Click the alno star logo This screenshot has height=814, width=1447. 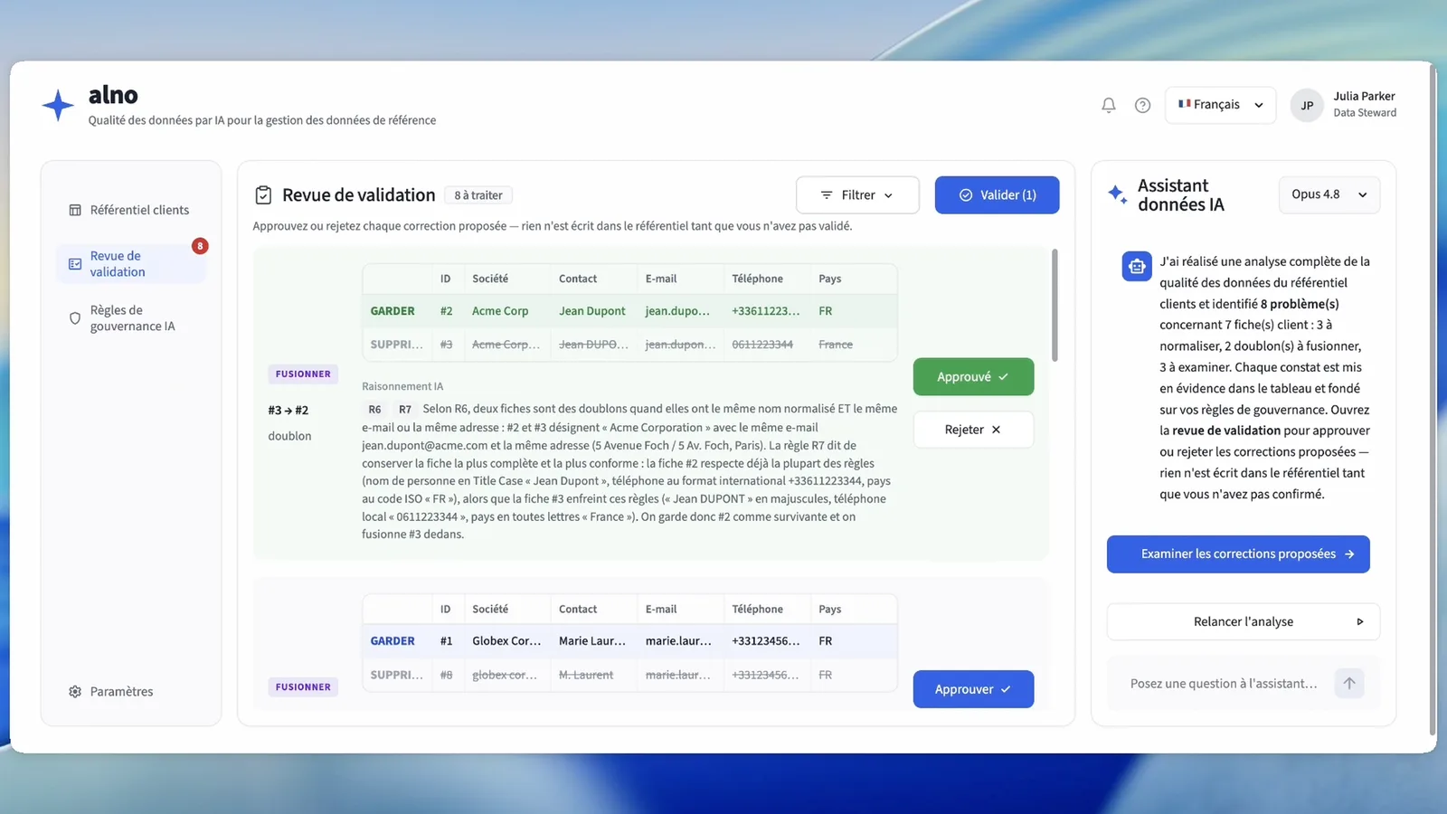tap(58, 106)
